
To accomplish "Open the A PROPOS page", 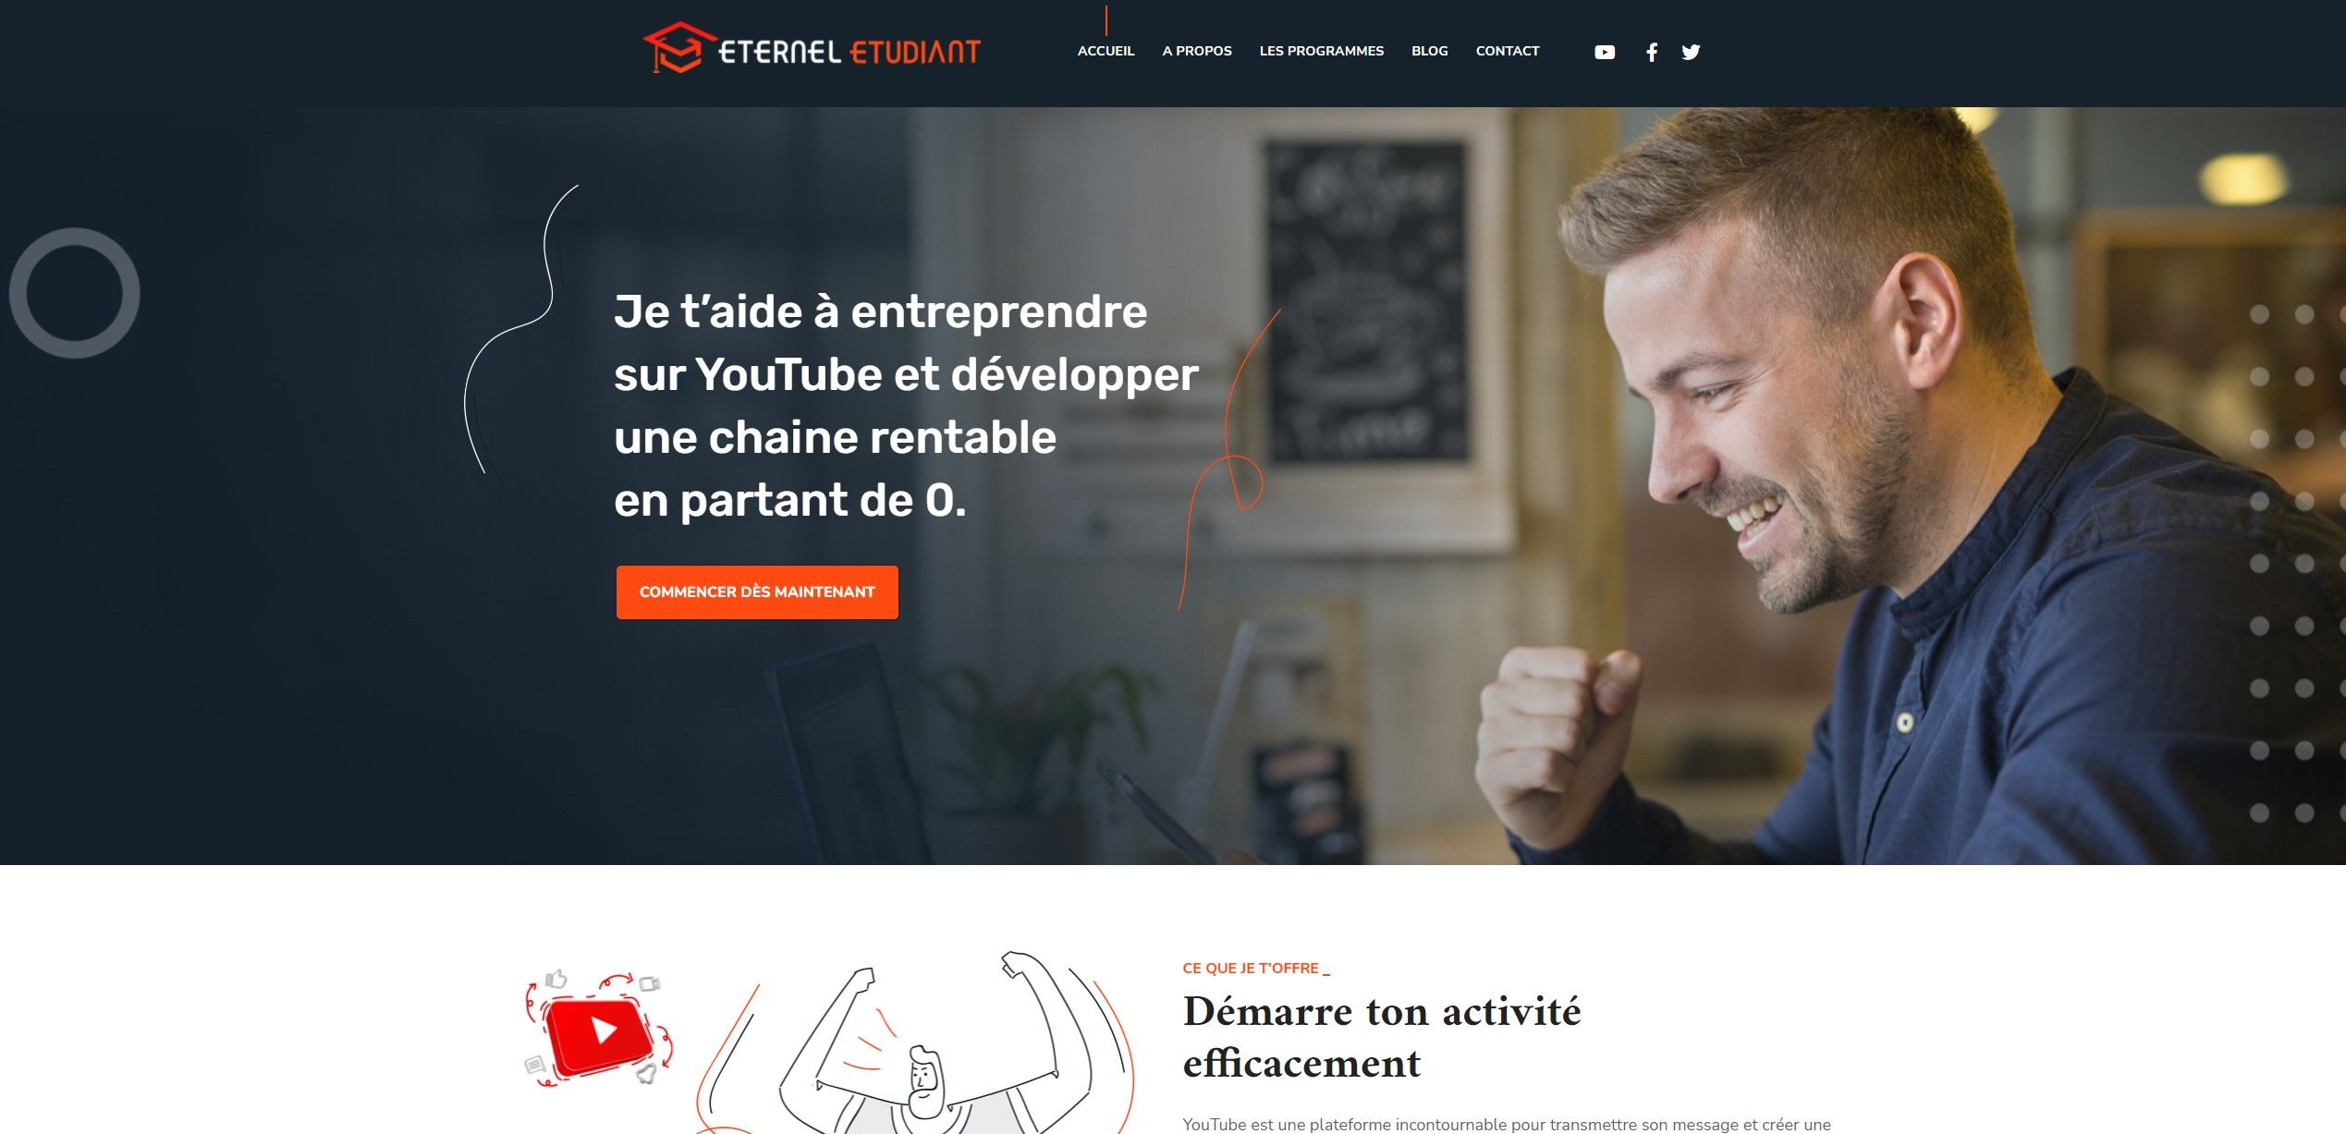I will click(x=1197, y=51).
